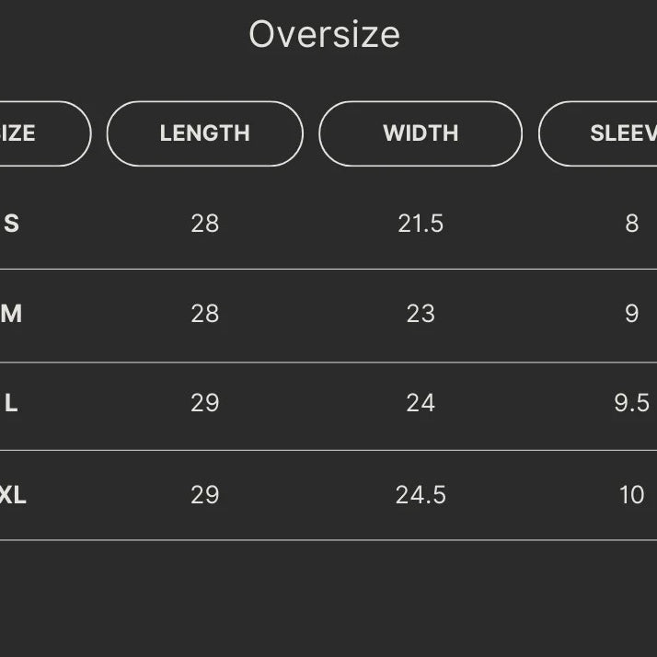Screen dimensions: 657x657
Task: Select the S size row label
Action: (11, 224)
